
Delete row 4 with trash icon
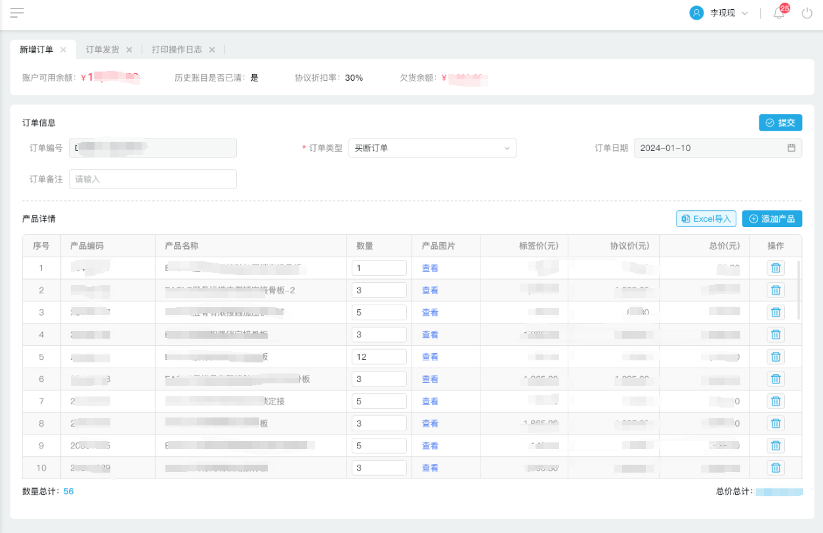[776, 335]
